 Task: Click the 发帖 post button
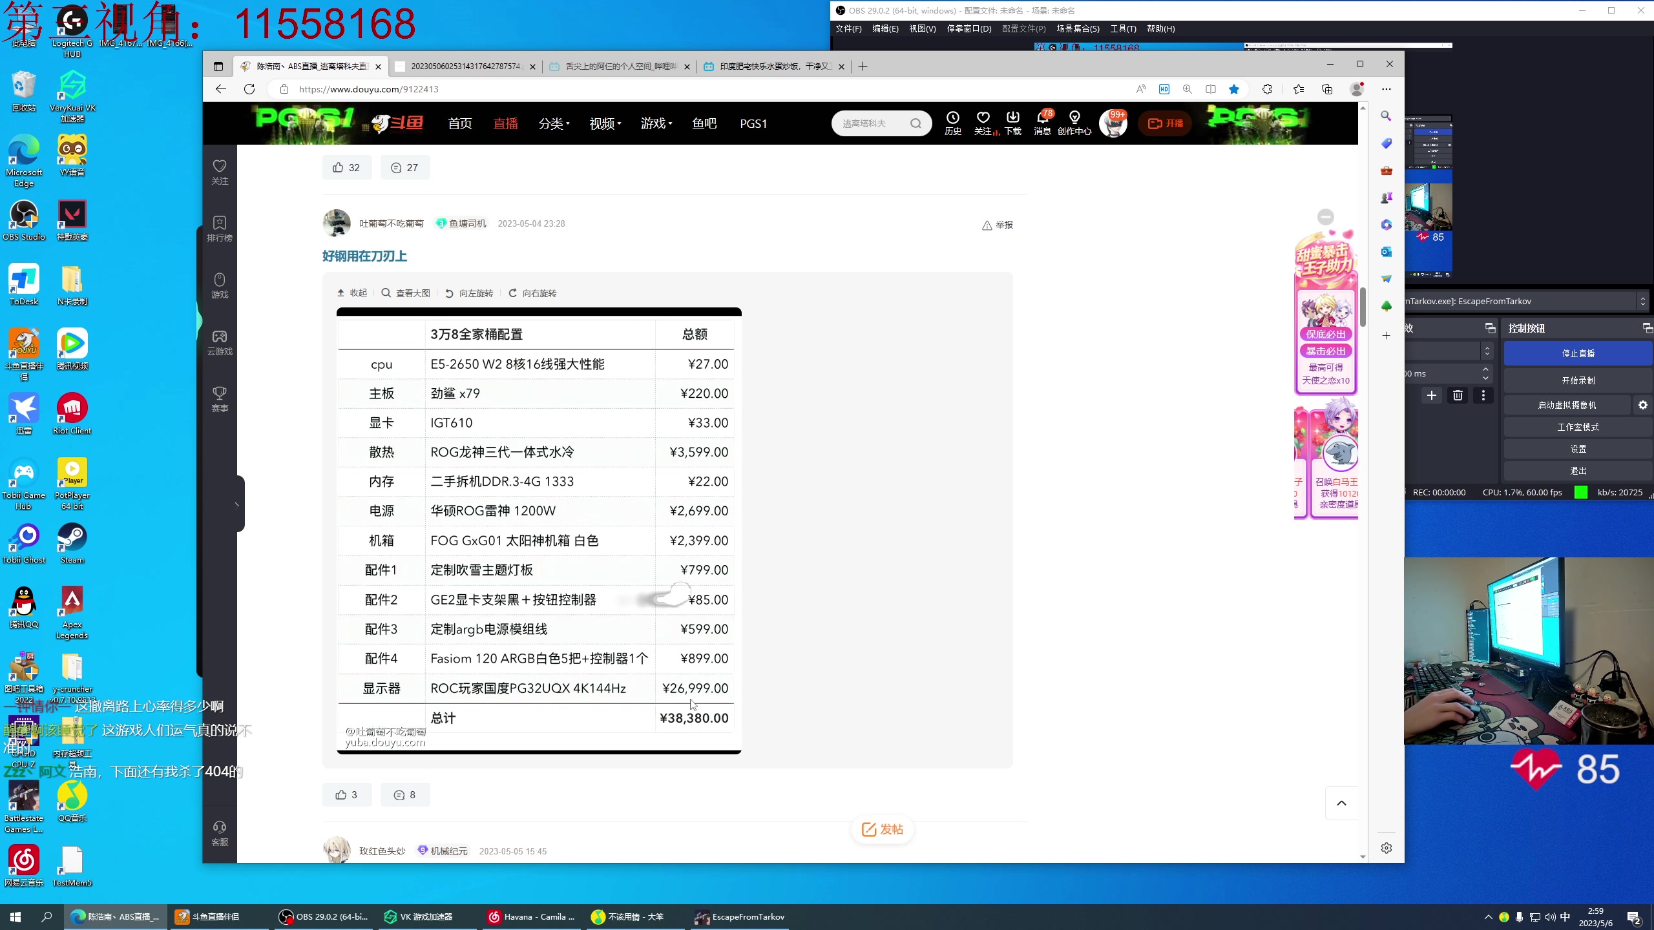tap(883, 829)
